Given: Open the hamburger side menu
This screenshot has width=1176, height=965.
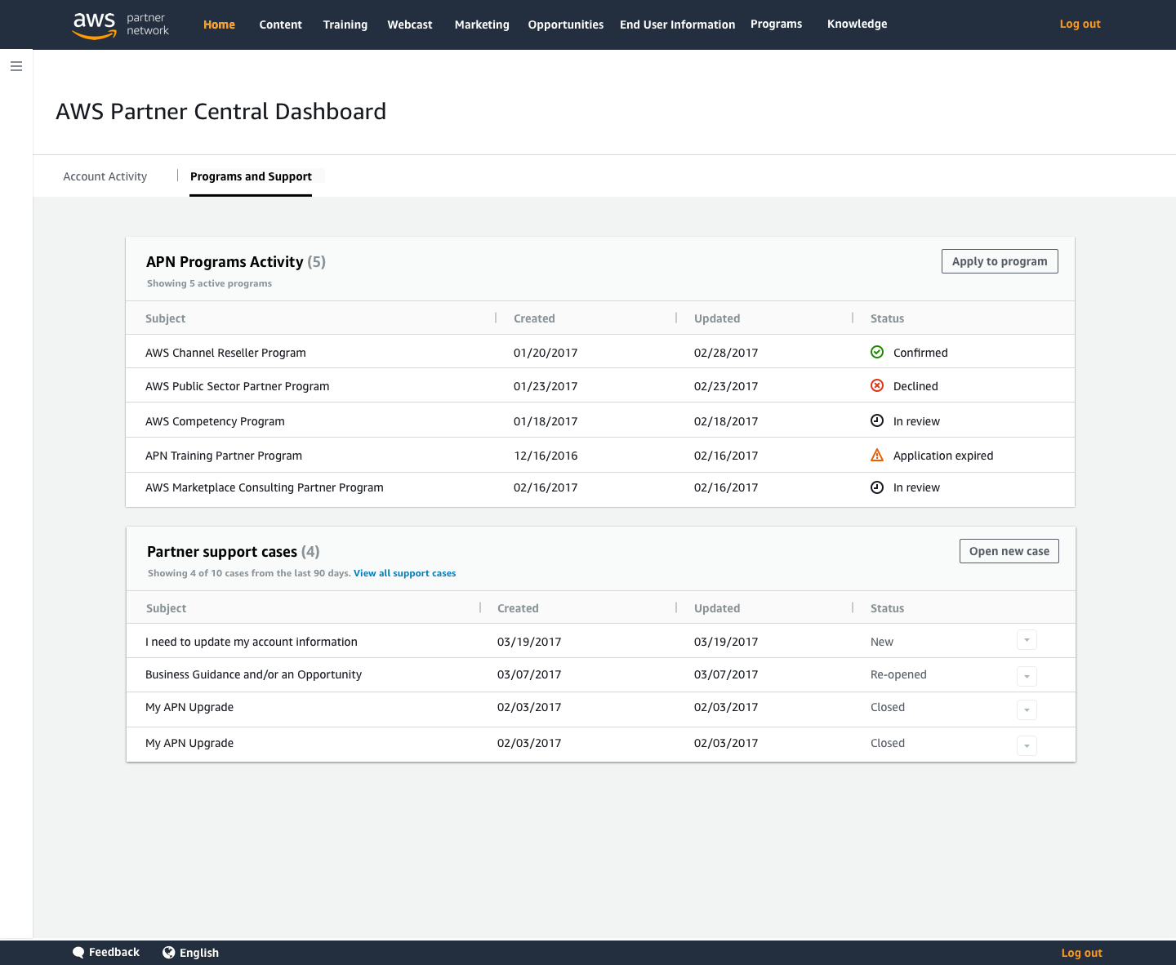Looking at the screenshot, I should click(16, 66).
